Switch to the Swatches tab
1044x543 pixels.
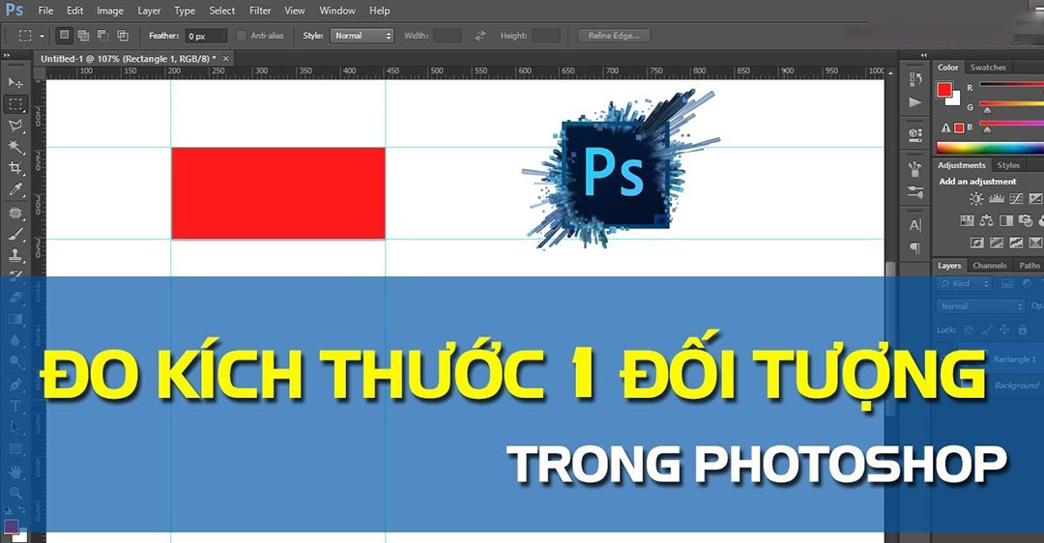(x=988, y=68)
